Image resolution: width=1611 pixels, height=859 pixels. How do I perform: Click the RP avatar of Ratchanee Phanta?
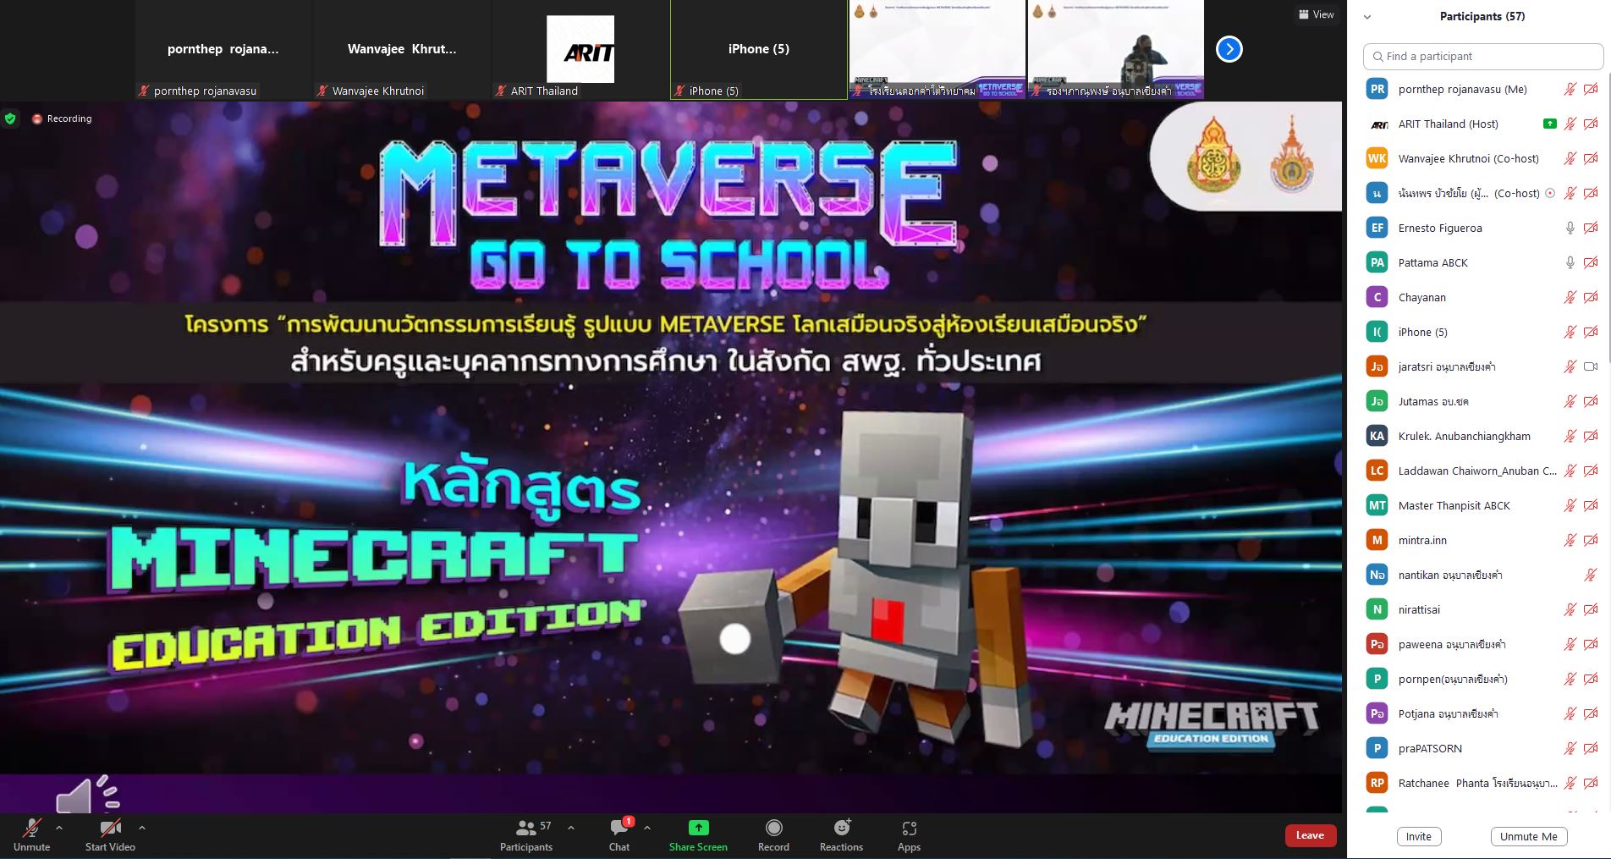[1377, 783]
